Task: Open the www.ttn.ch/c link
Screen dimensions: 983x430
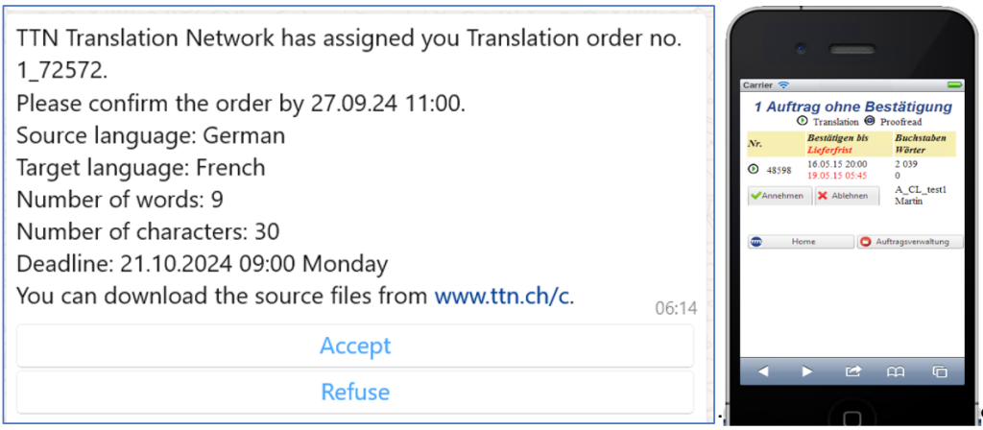Action: [503, 296]
